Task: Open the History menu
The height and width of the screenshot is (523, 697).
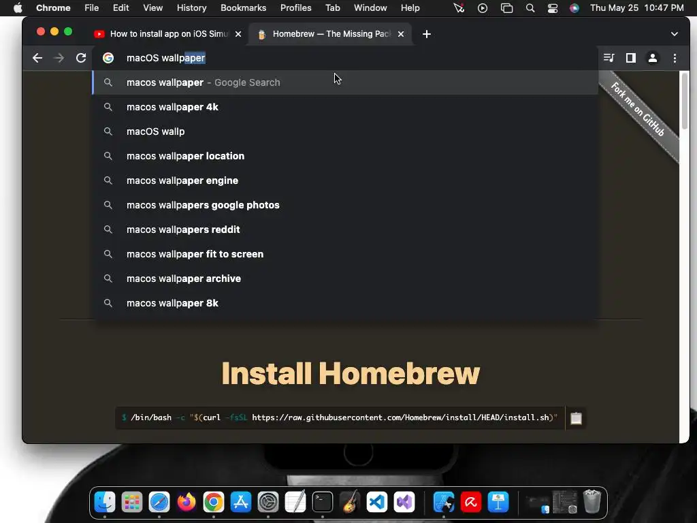Action: [x=191, y=8]
